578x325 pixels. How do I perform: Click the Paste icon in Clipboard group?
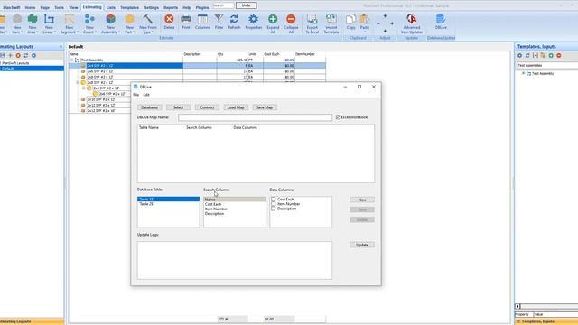pos(365,19)
